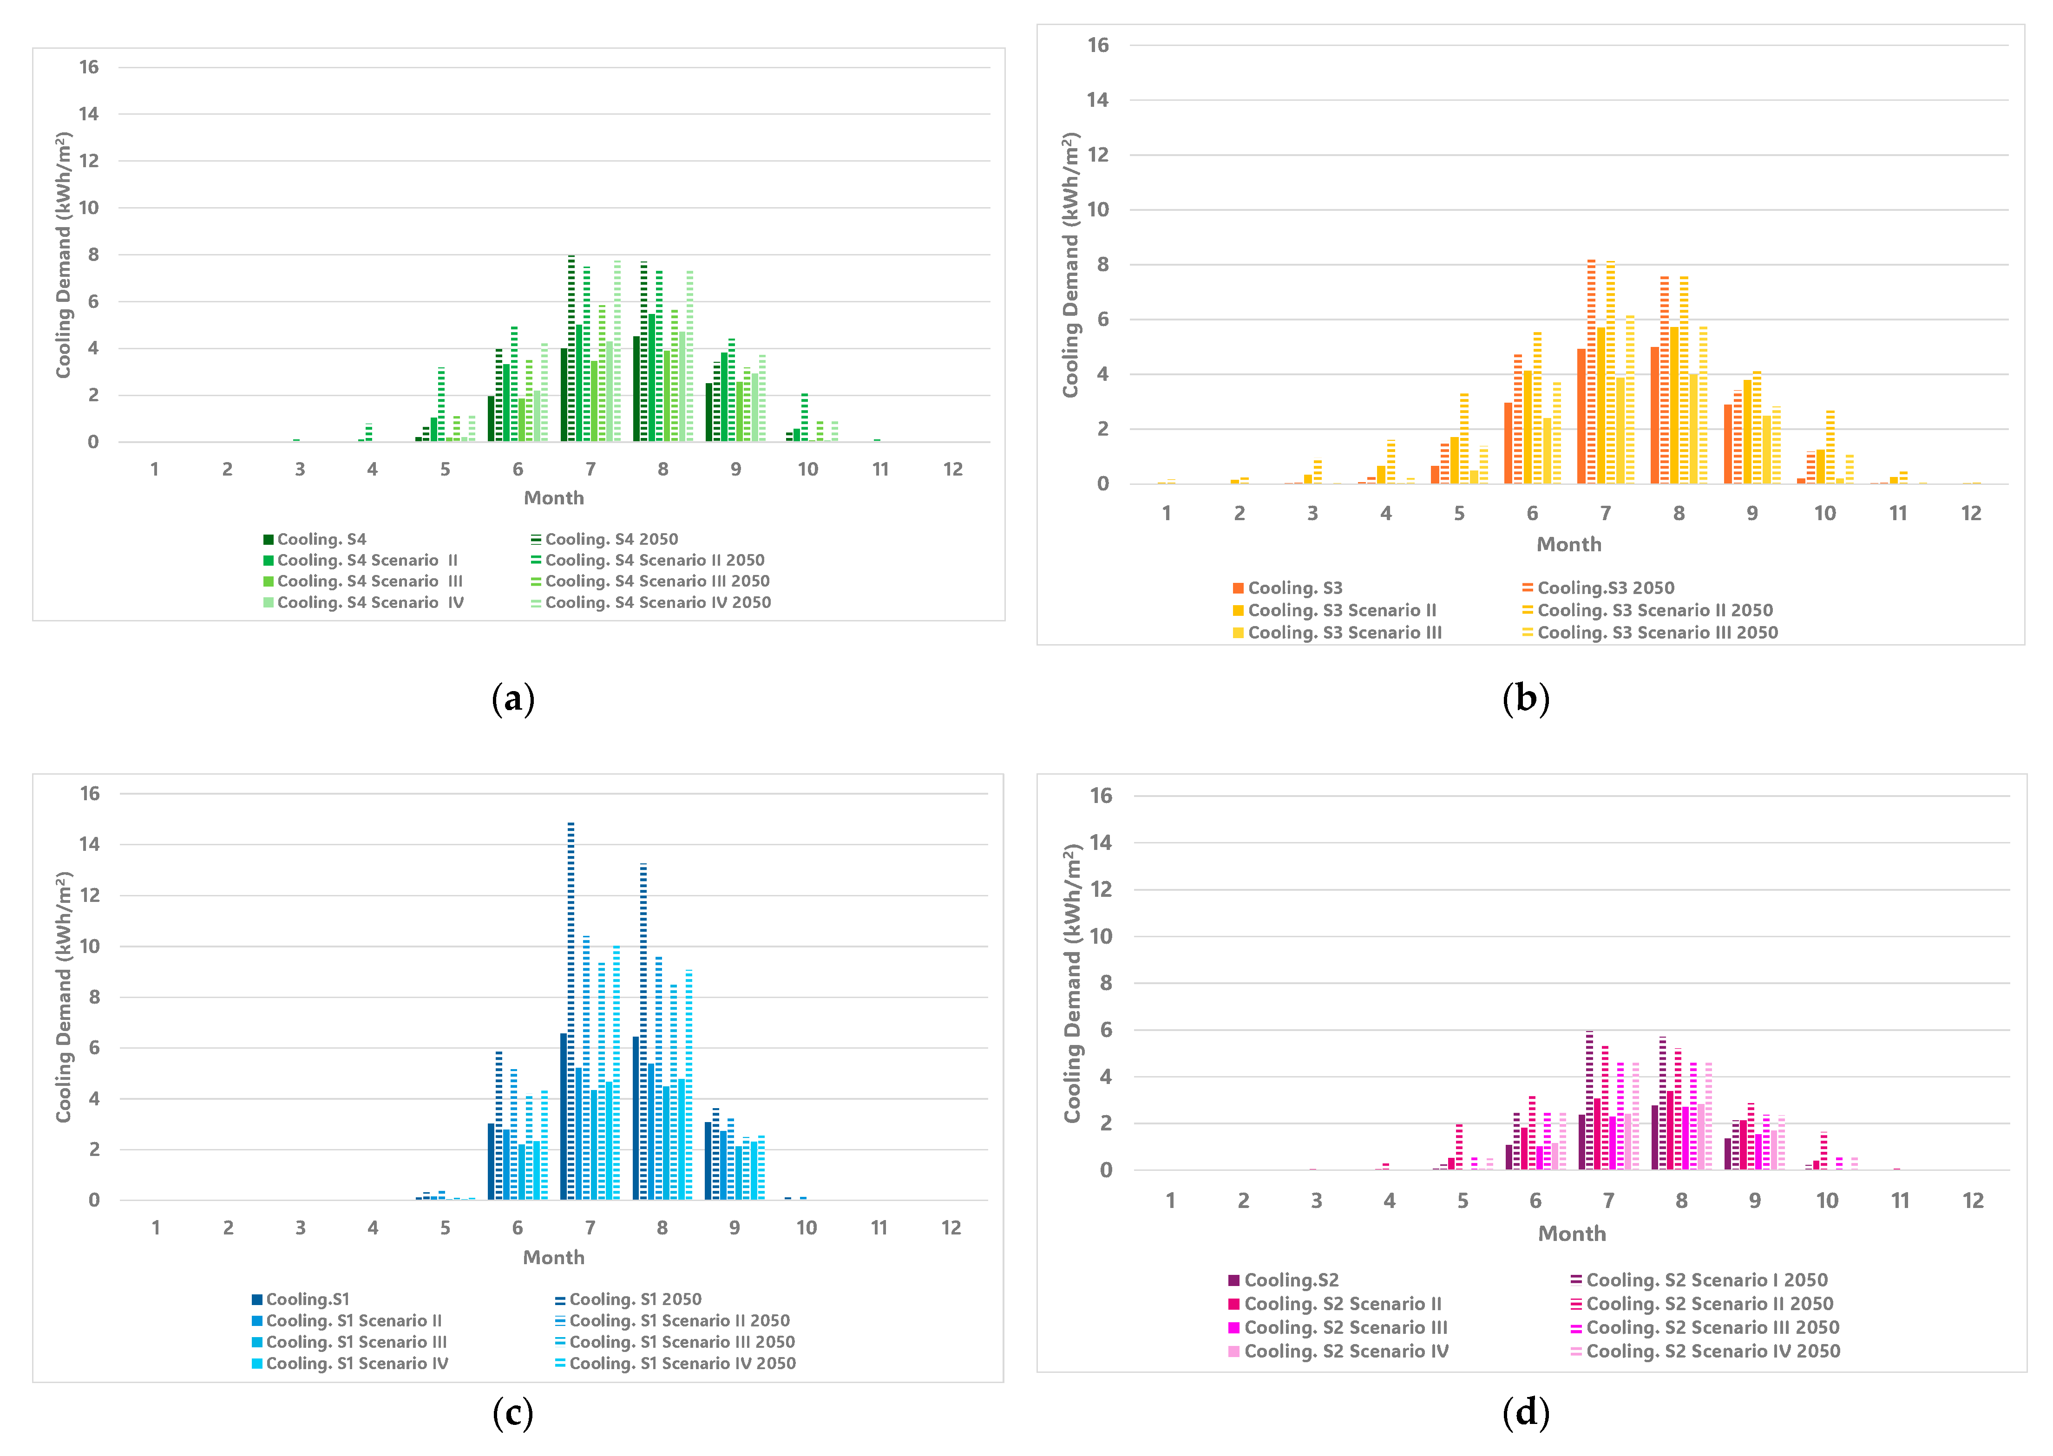Click the Cooling.S1 dark blue legend swatch
Screen dimensions: 2053x1456
256,1300
